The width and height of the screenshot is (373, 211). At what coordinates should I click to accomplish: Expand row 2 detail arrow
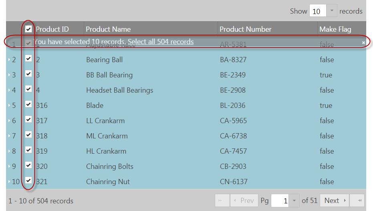9,60
